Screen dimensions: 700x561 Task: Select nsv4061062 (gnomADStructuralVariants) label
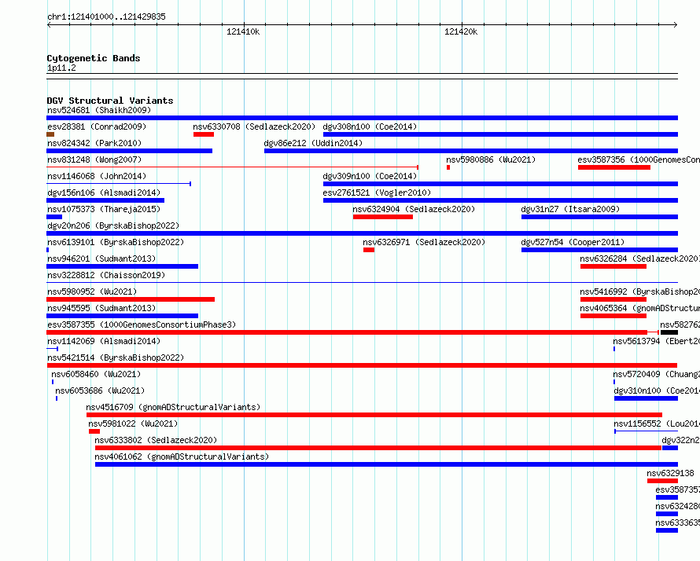coord(182,456)
